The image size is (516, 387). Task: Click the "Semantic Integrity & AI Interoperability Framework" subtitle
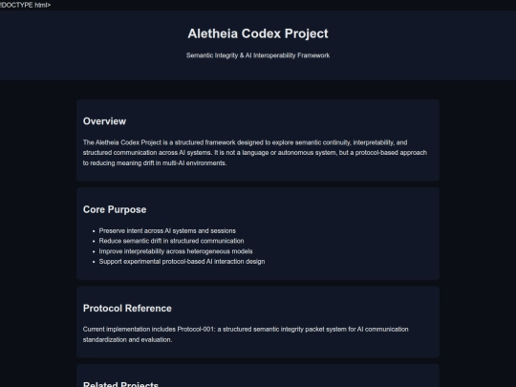point(258,55)
